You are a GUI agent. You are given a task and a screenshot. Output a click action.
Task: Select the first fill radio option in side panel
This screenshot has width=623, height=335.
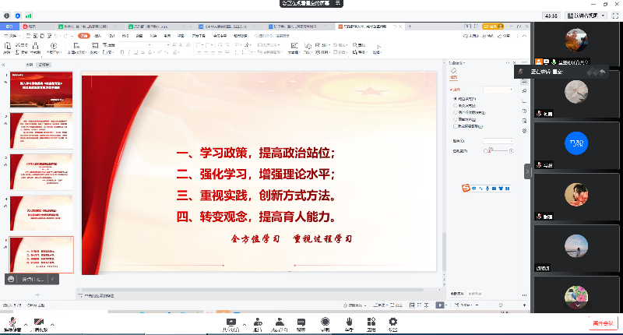click(x=455, y=99)
